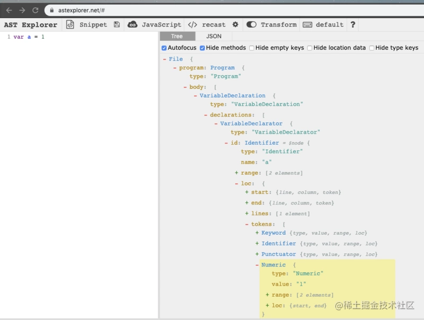Open the Transform menu label
Viewport: 424px width, 320px height.
(x=279, y=24)
